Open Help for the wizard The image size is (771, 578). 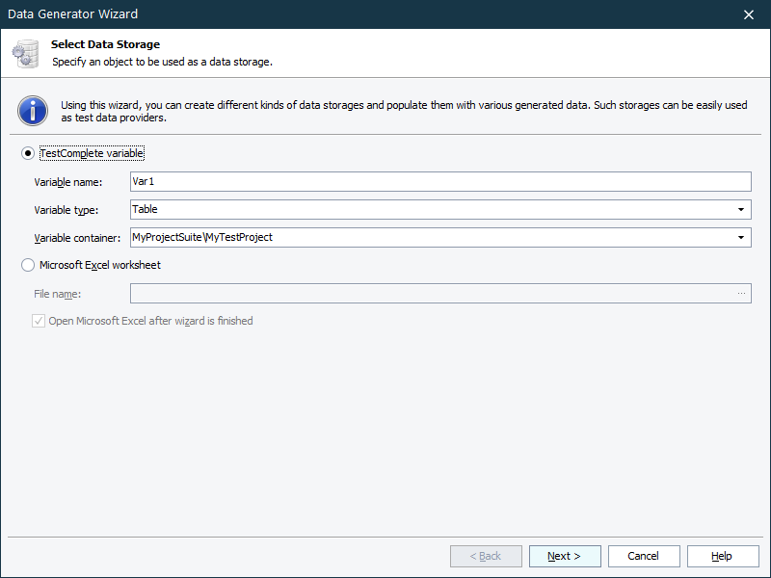coord(722,556)
